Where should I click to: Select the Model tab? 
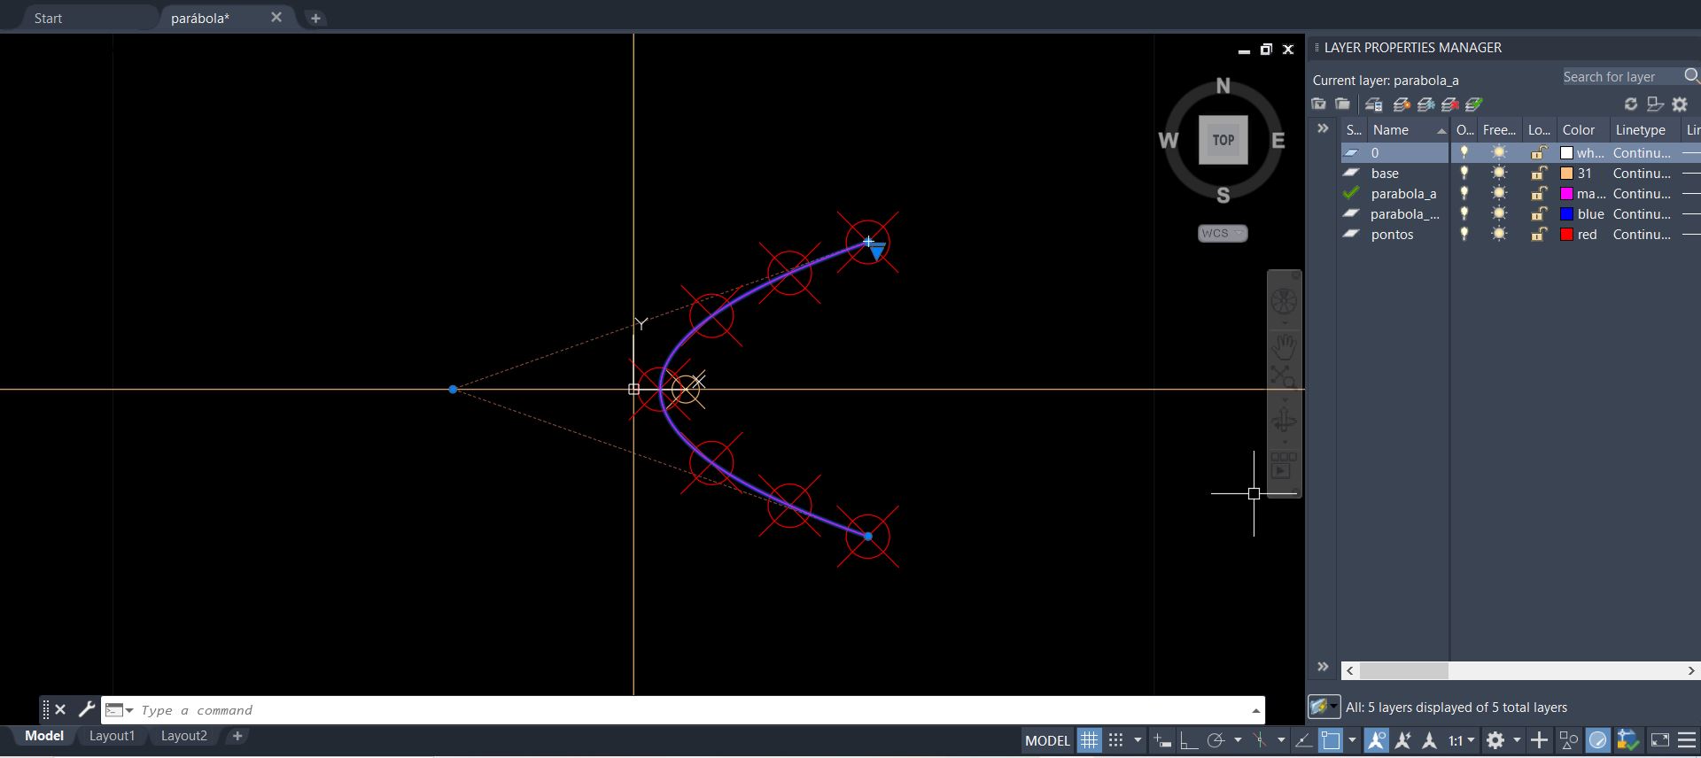click(43, 736)
